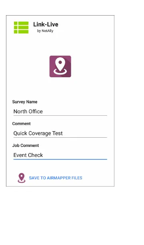
Task: Focus the Comment input field
Action: pos(60,133)
